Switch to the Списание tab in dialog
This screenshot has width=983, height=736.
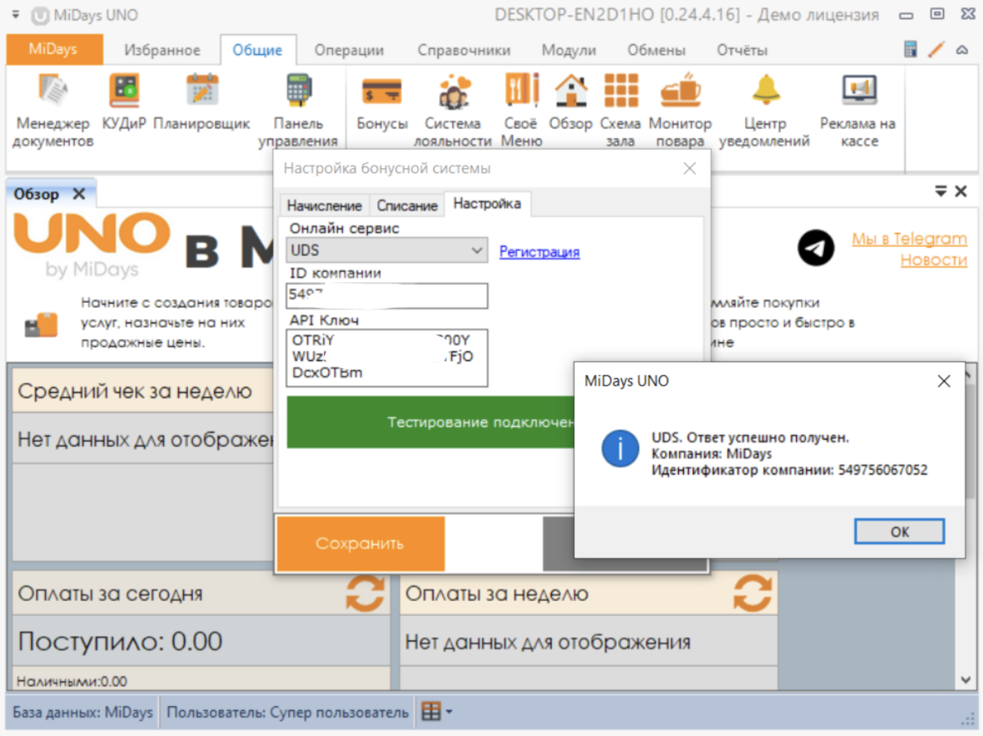tap(407, 205)
